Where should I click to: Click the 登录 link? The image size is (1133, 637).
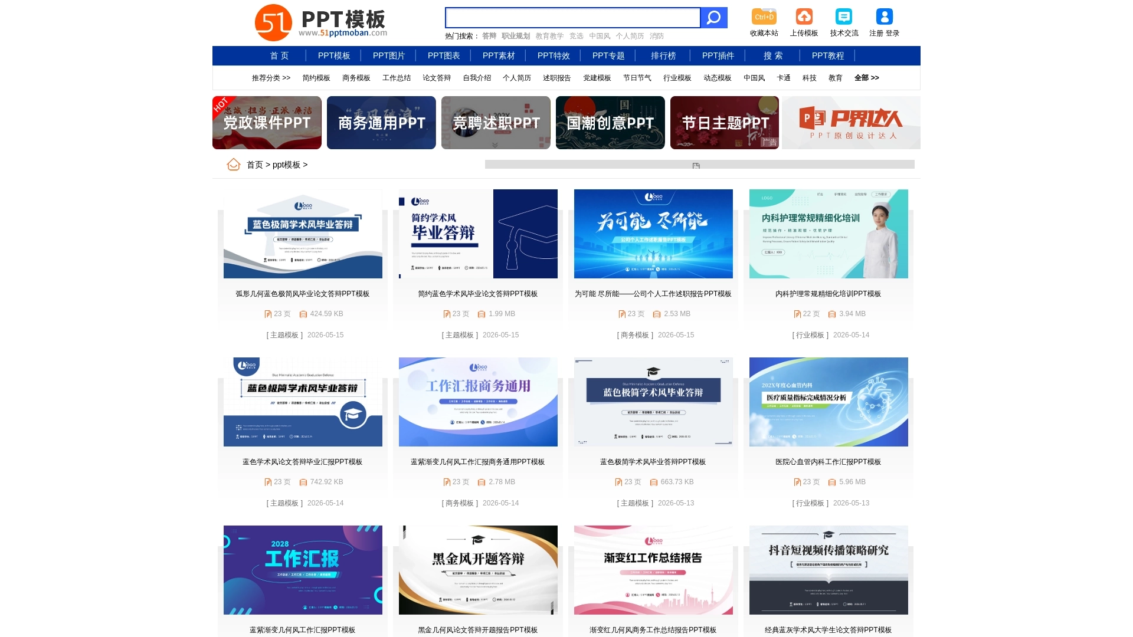[x=892, y=34]
